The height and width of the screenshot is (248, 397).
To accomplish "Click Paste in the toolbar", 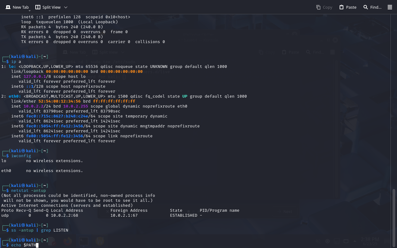I will pos(348,7).
